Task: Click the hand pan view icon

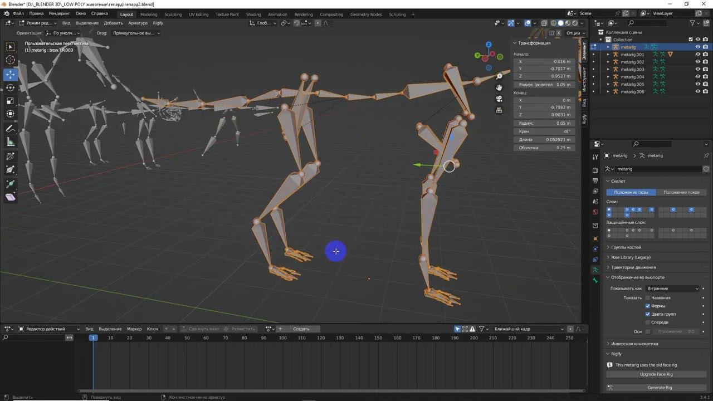Action: pos(499,87)
